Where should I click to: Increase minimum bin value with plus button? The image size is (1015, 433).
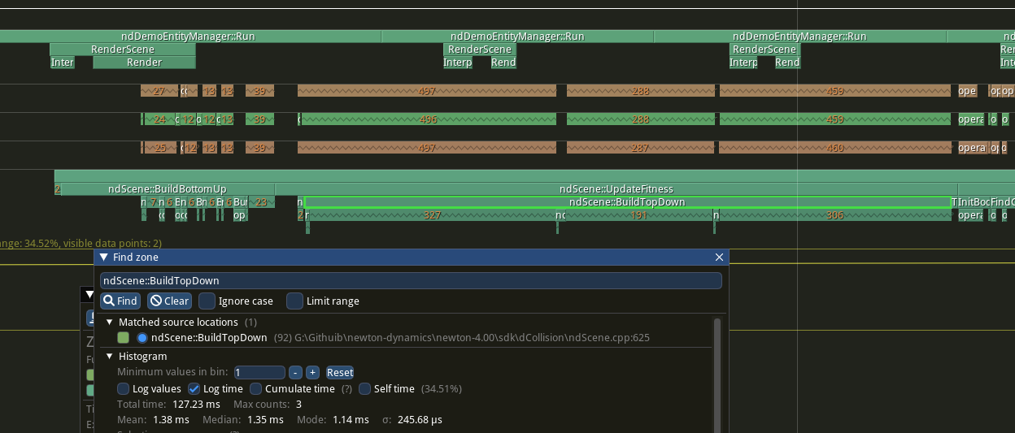312,372
